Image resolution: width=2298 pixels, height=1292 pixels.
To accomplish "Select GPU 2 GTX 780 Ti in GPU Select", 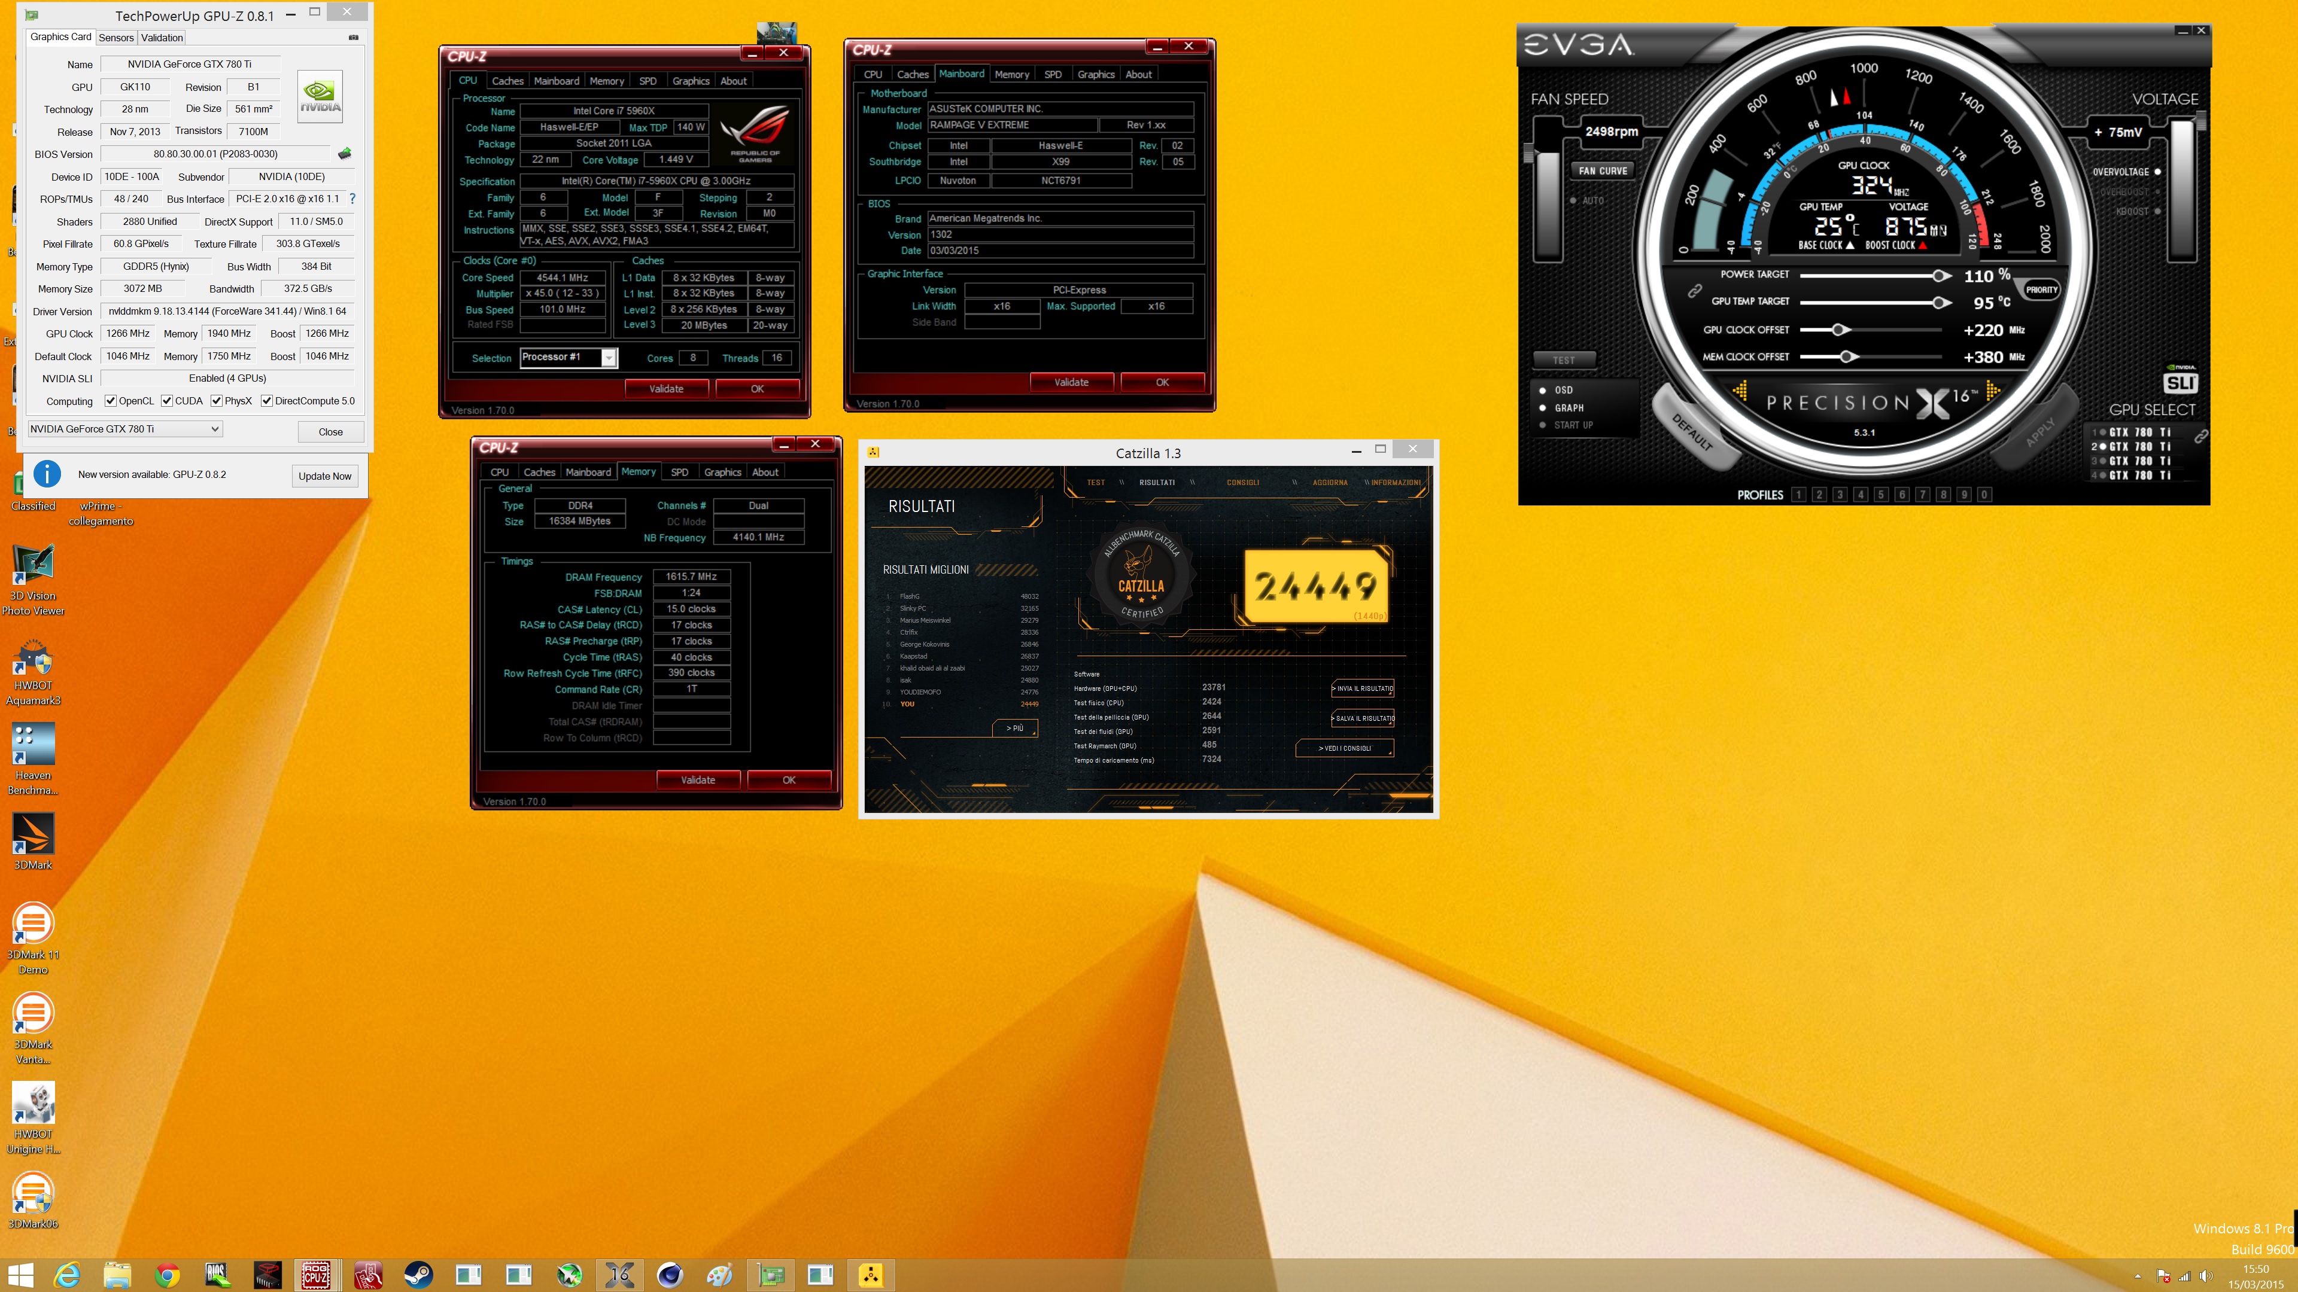I will pyautogui.click(x=2131, y=447).
